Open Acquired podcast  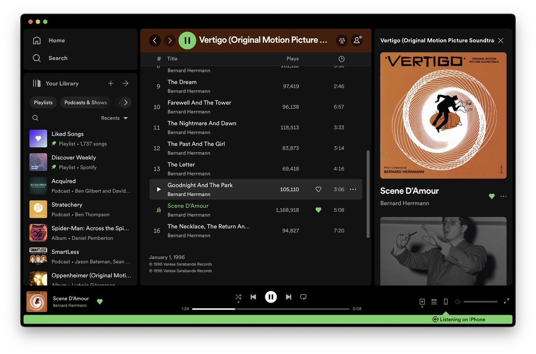pos(80,186)
